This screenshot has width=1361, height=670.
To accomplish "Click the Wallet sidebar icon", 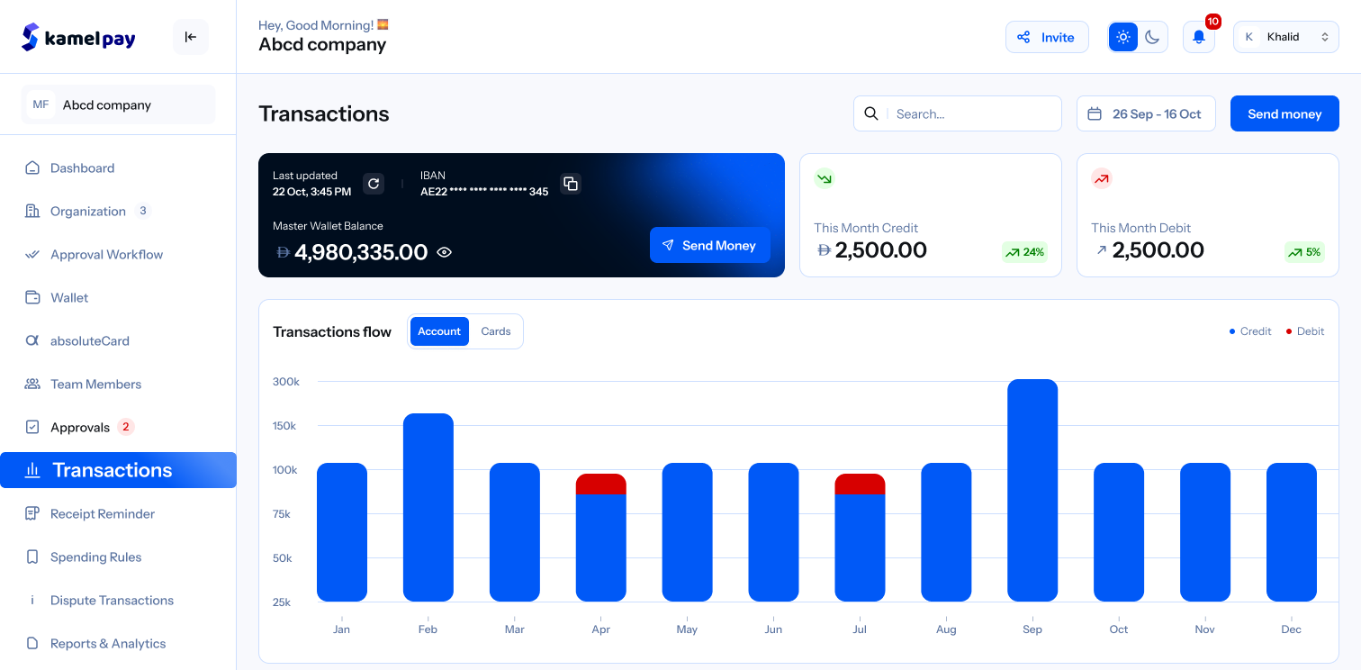I will point(32,297).
